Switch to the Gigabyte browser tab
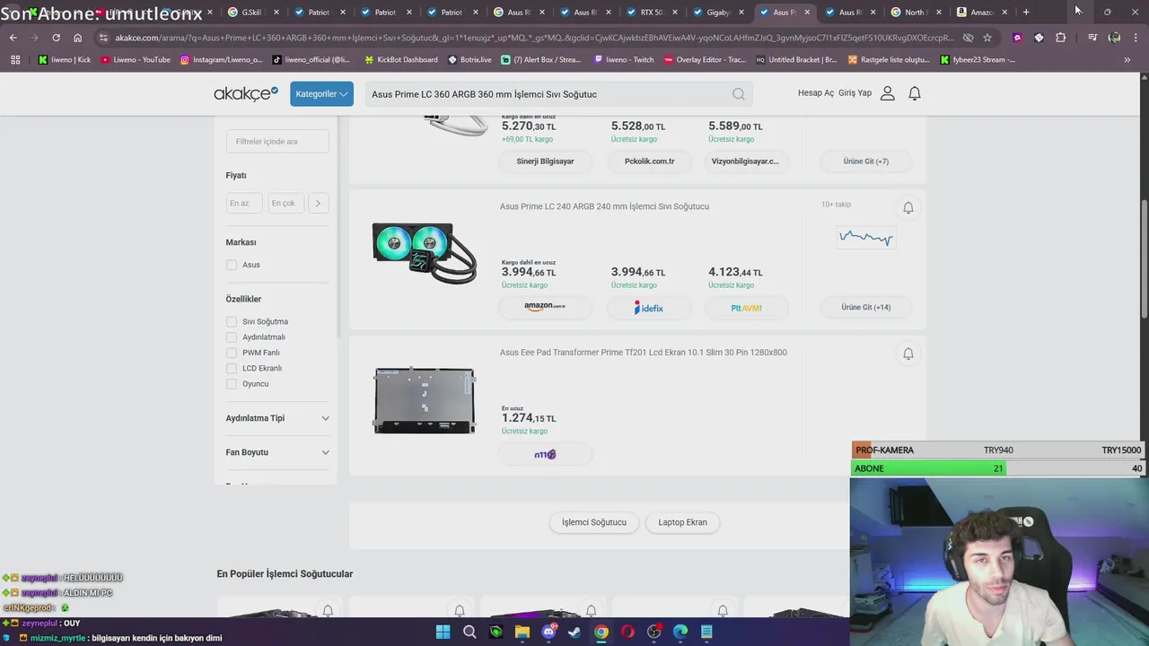Viewport: 1149px width, 646px height. 719,13
